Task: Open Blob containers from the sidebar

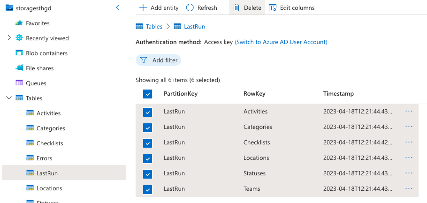Action: pyautogui.click(x=46, y=53)
